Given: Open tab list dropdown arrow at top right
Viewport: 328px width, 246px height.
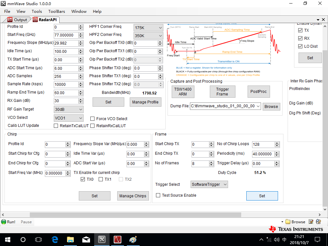Looking at the screenshot, I should coord(318,20).
